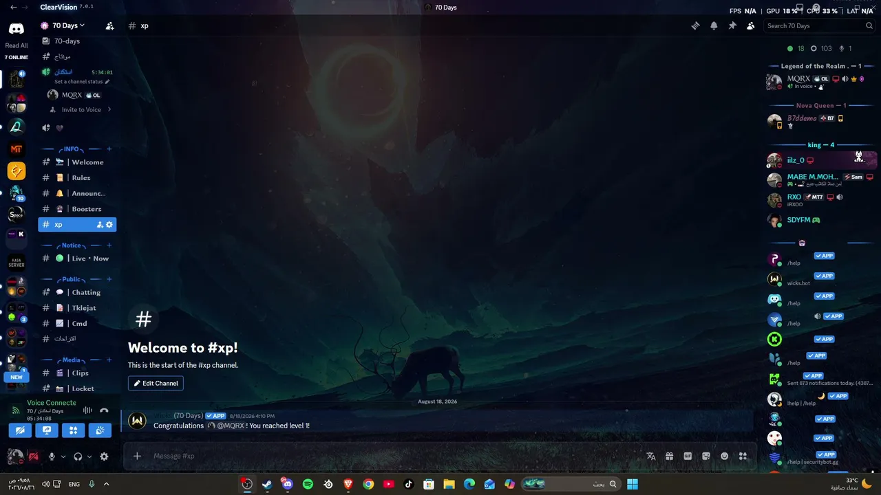The image size is (881, 495).
Task: Open output device options arrow
Action: click(x=89, y=456)
